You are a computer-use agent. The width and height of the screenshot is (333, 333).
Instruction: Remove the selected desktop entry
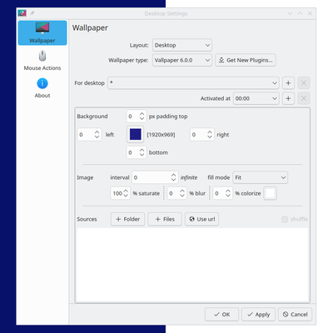[304, 83]
